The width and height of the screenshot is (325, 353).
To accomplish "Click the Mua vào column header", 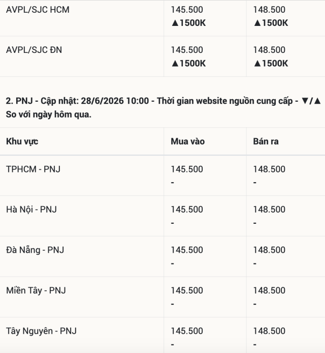I will 188,141.
